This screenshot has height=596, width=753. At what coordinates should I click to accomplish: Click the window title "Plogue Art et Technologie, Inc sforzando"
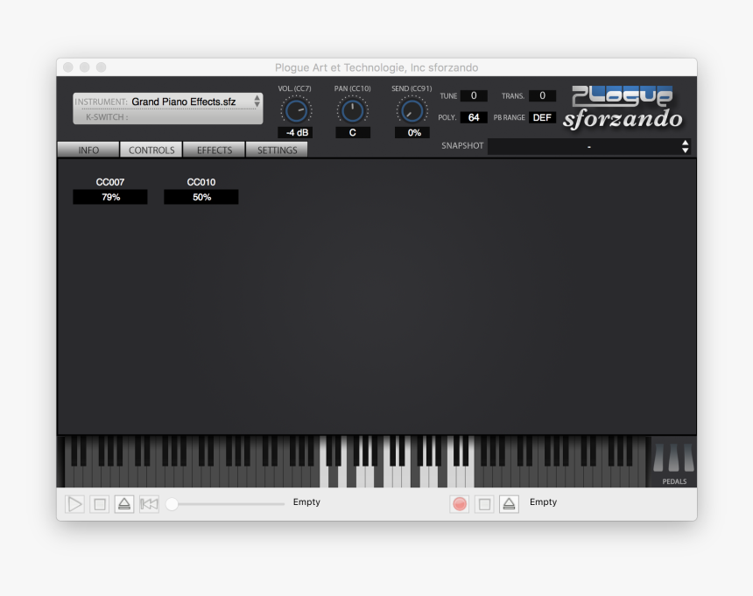pos(376,67)
